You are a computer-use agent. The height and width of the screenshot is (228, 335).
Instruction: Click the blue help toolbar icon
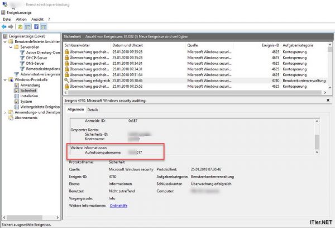[36, 26]
